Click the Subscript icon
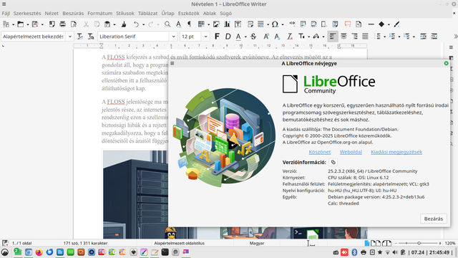Image resolution: width=458 pixels, height=258 pixels. (x=277, y=37)
